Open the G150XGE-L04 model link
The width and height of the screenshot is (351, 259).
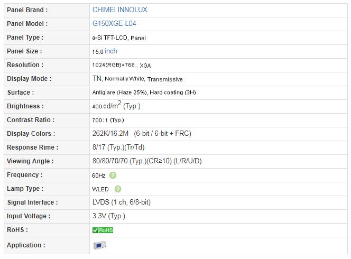pos(114,23)
